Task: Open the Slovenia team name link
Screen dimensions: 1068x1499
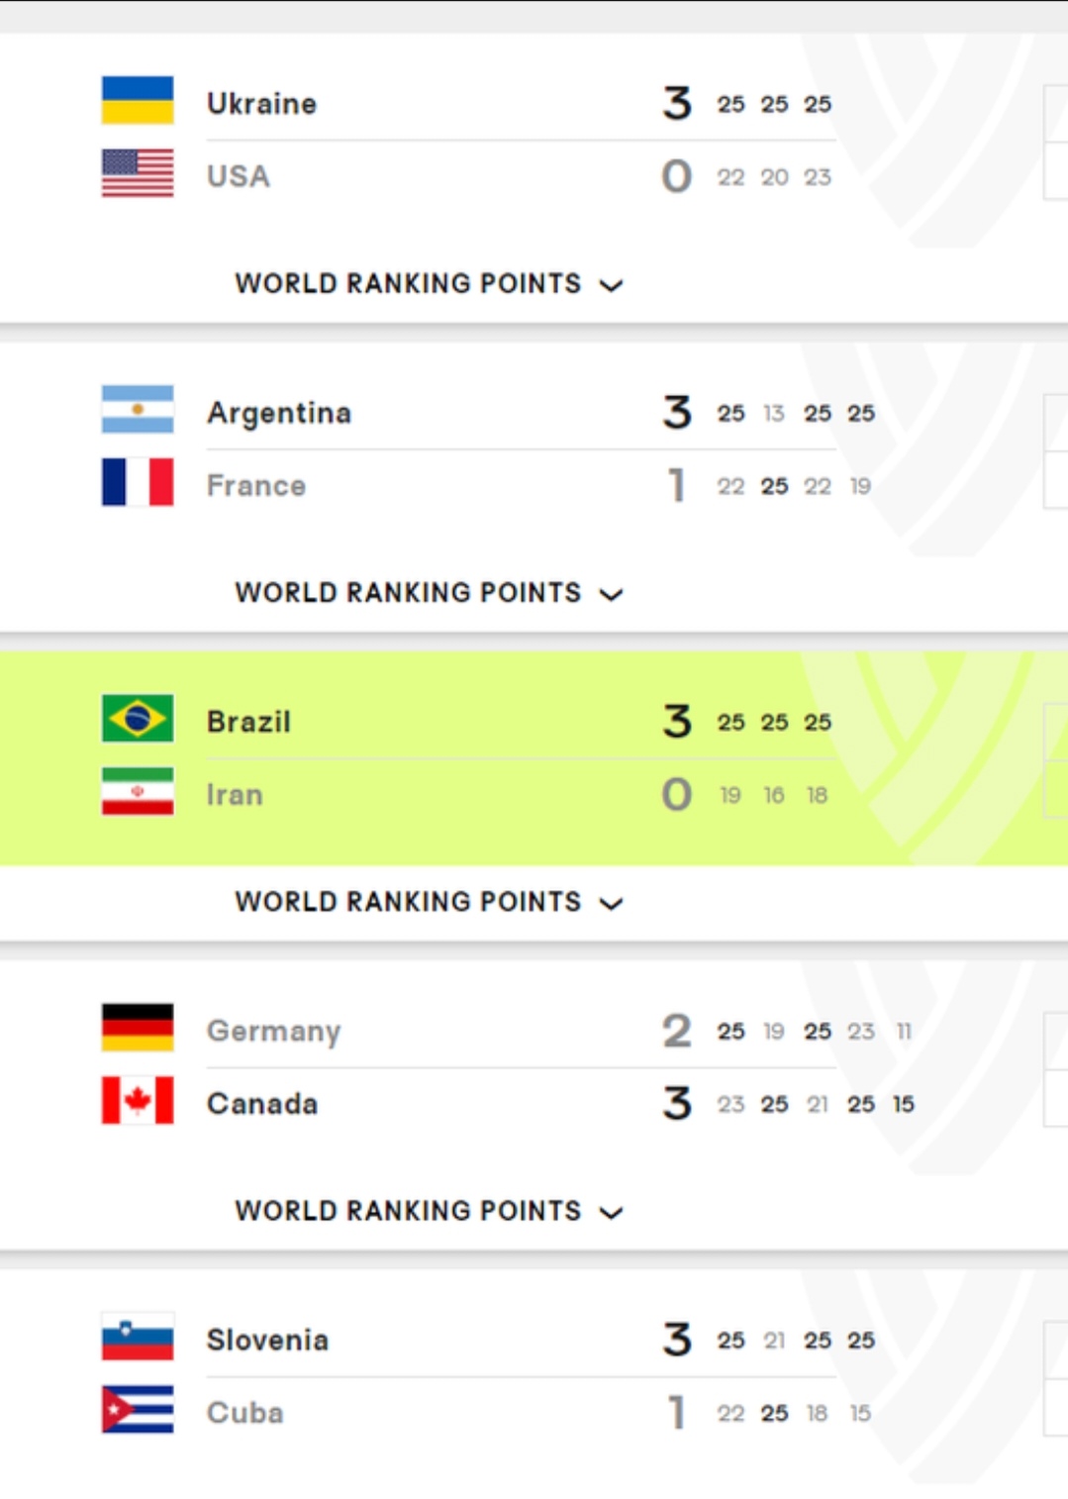Action: point(267,1340)
